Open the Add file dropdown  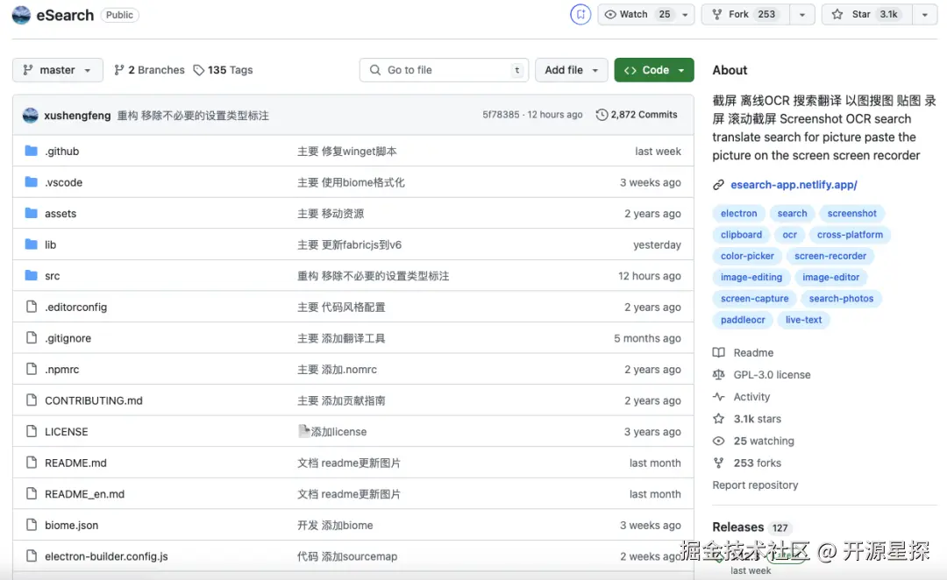coord(571,70)
